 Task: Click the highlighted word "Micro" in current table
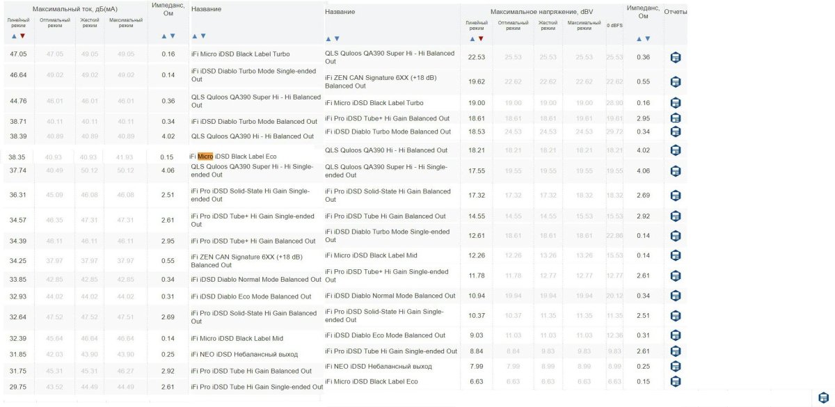pos(205,157)
